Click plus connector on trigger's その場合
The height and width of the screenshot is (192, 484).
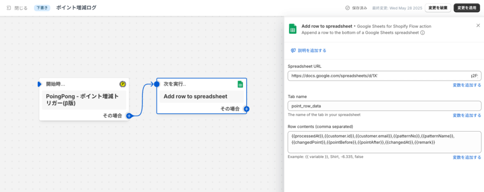[129, 116]
